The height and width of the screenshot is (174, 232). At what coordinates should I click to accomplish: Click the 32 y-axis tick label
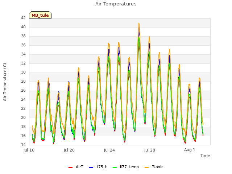point(23,63)
